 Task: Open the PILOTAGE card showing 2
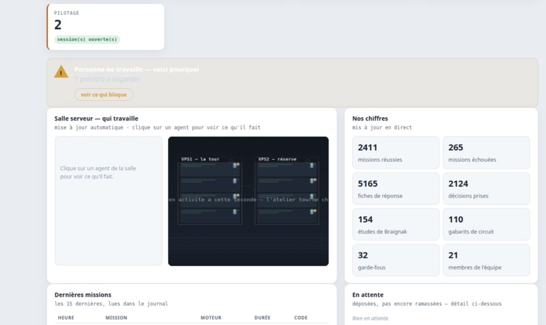coord(106,27)
